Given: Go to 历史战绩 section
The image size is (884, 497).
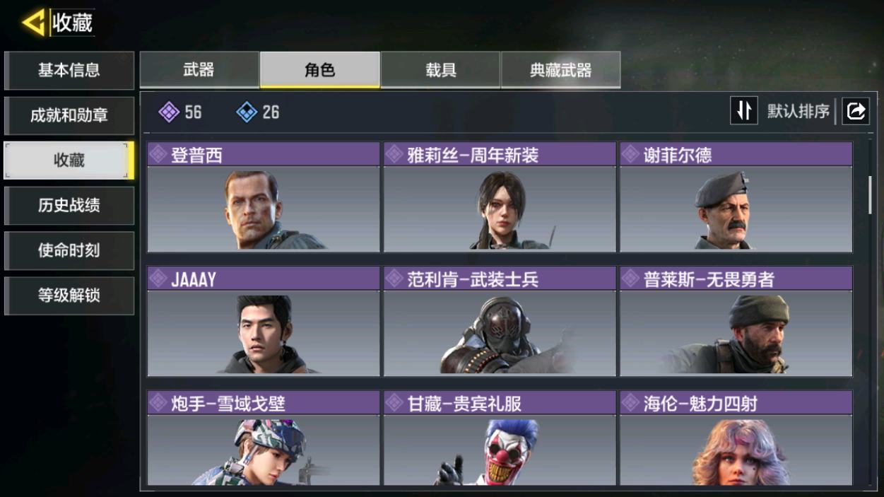Looking at the screenshot, I should pyautogui.click(x=69, y=206).
